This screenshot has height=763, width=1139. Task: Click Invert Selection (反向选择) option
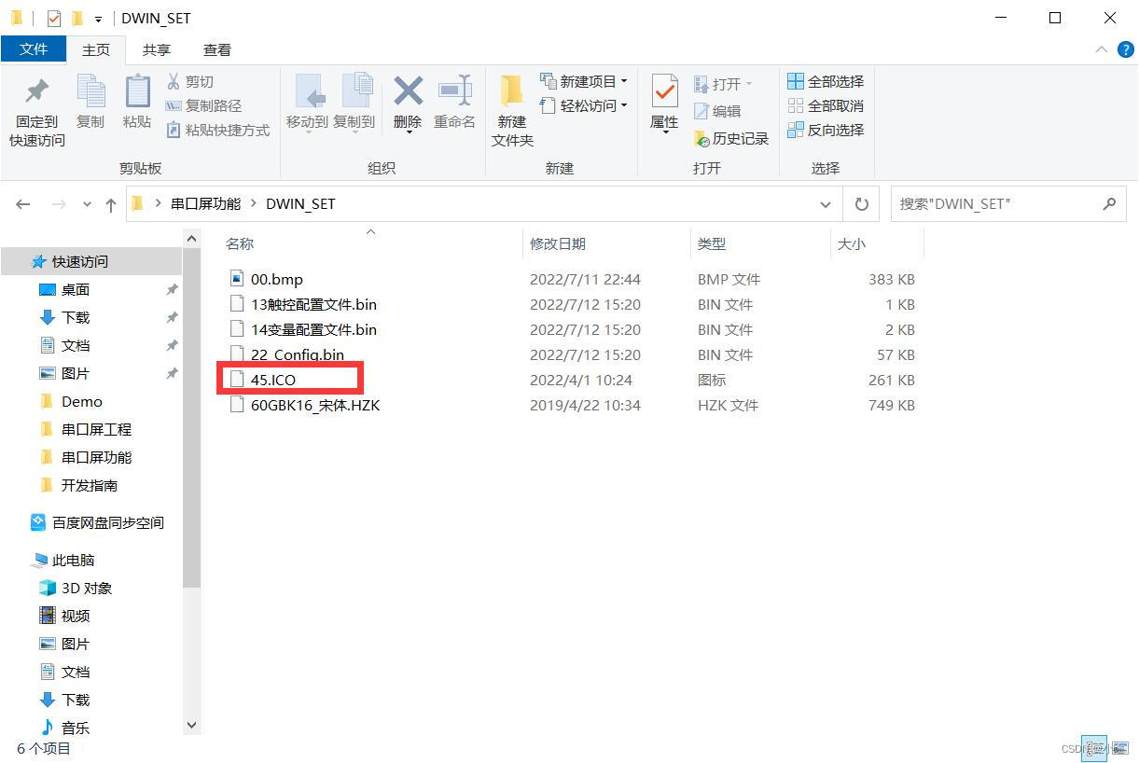[826, 130]
